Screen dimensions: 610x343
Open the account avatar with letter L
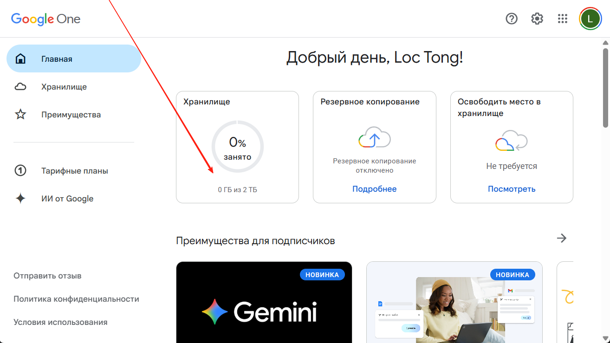pyautogui.click(x=590, y=19)
